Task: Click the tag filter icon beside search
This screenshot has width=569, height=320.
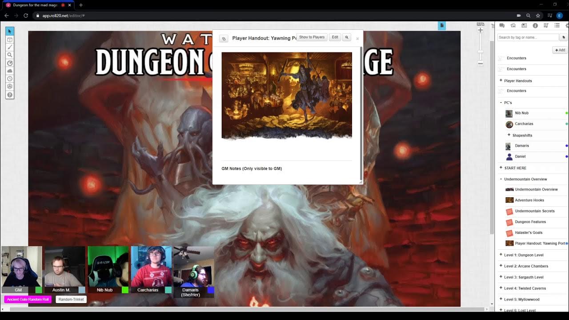Action: coord(564,37)
